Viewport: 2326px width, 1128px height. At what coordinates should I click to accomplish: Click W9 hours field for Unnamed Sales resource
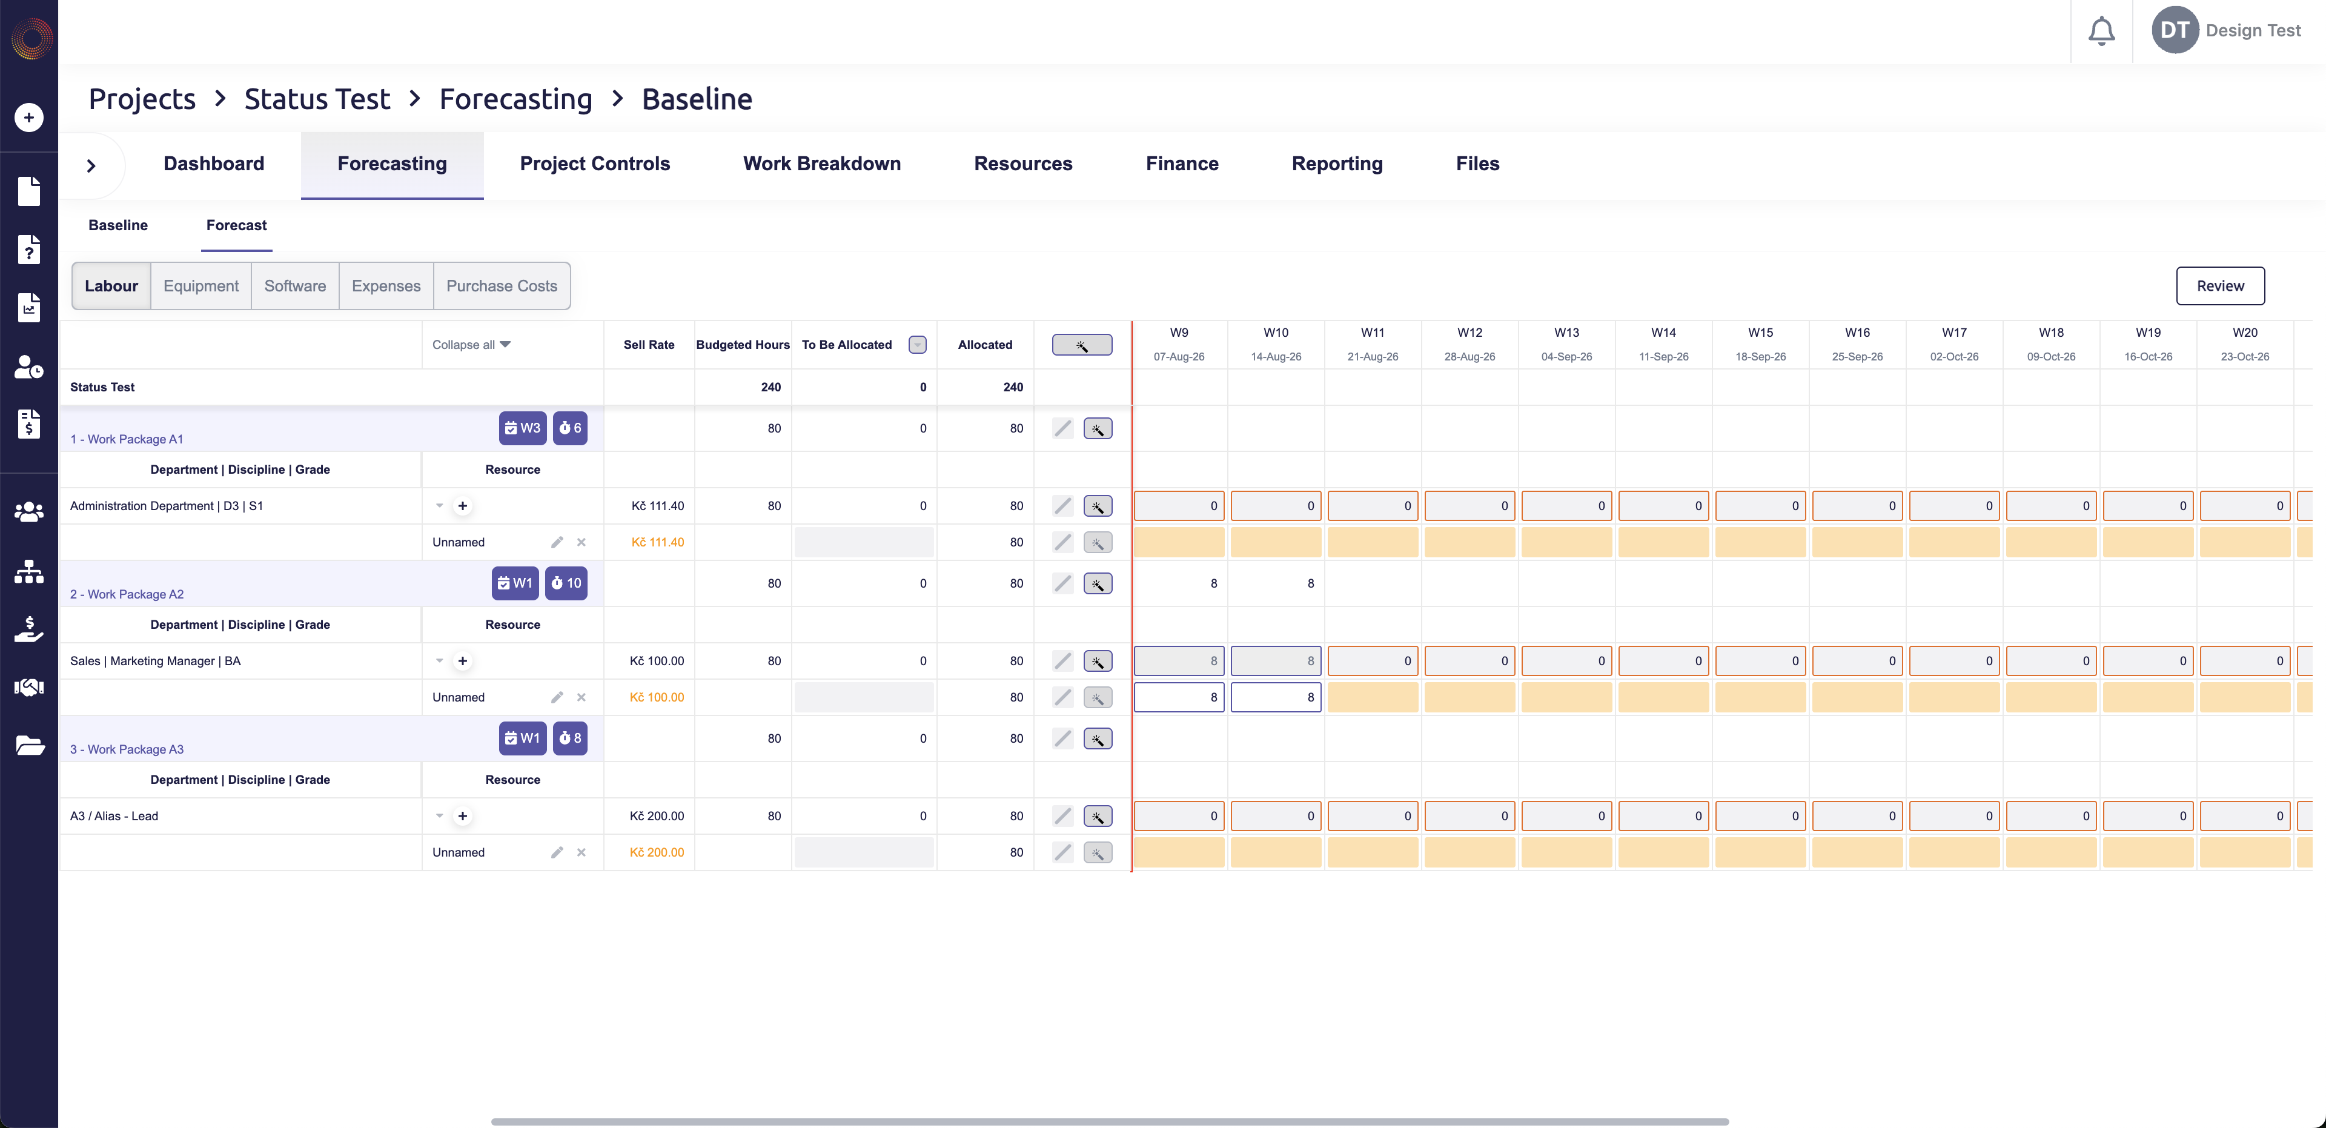tap(1179, 697)
